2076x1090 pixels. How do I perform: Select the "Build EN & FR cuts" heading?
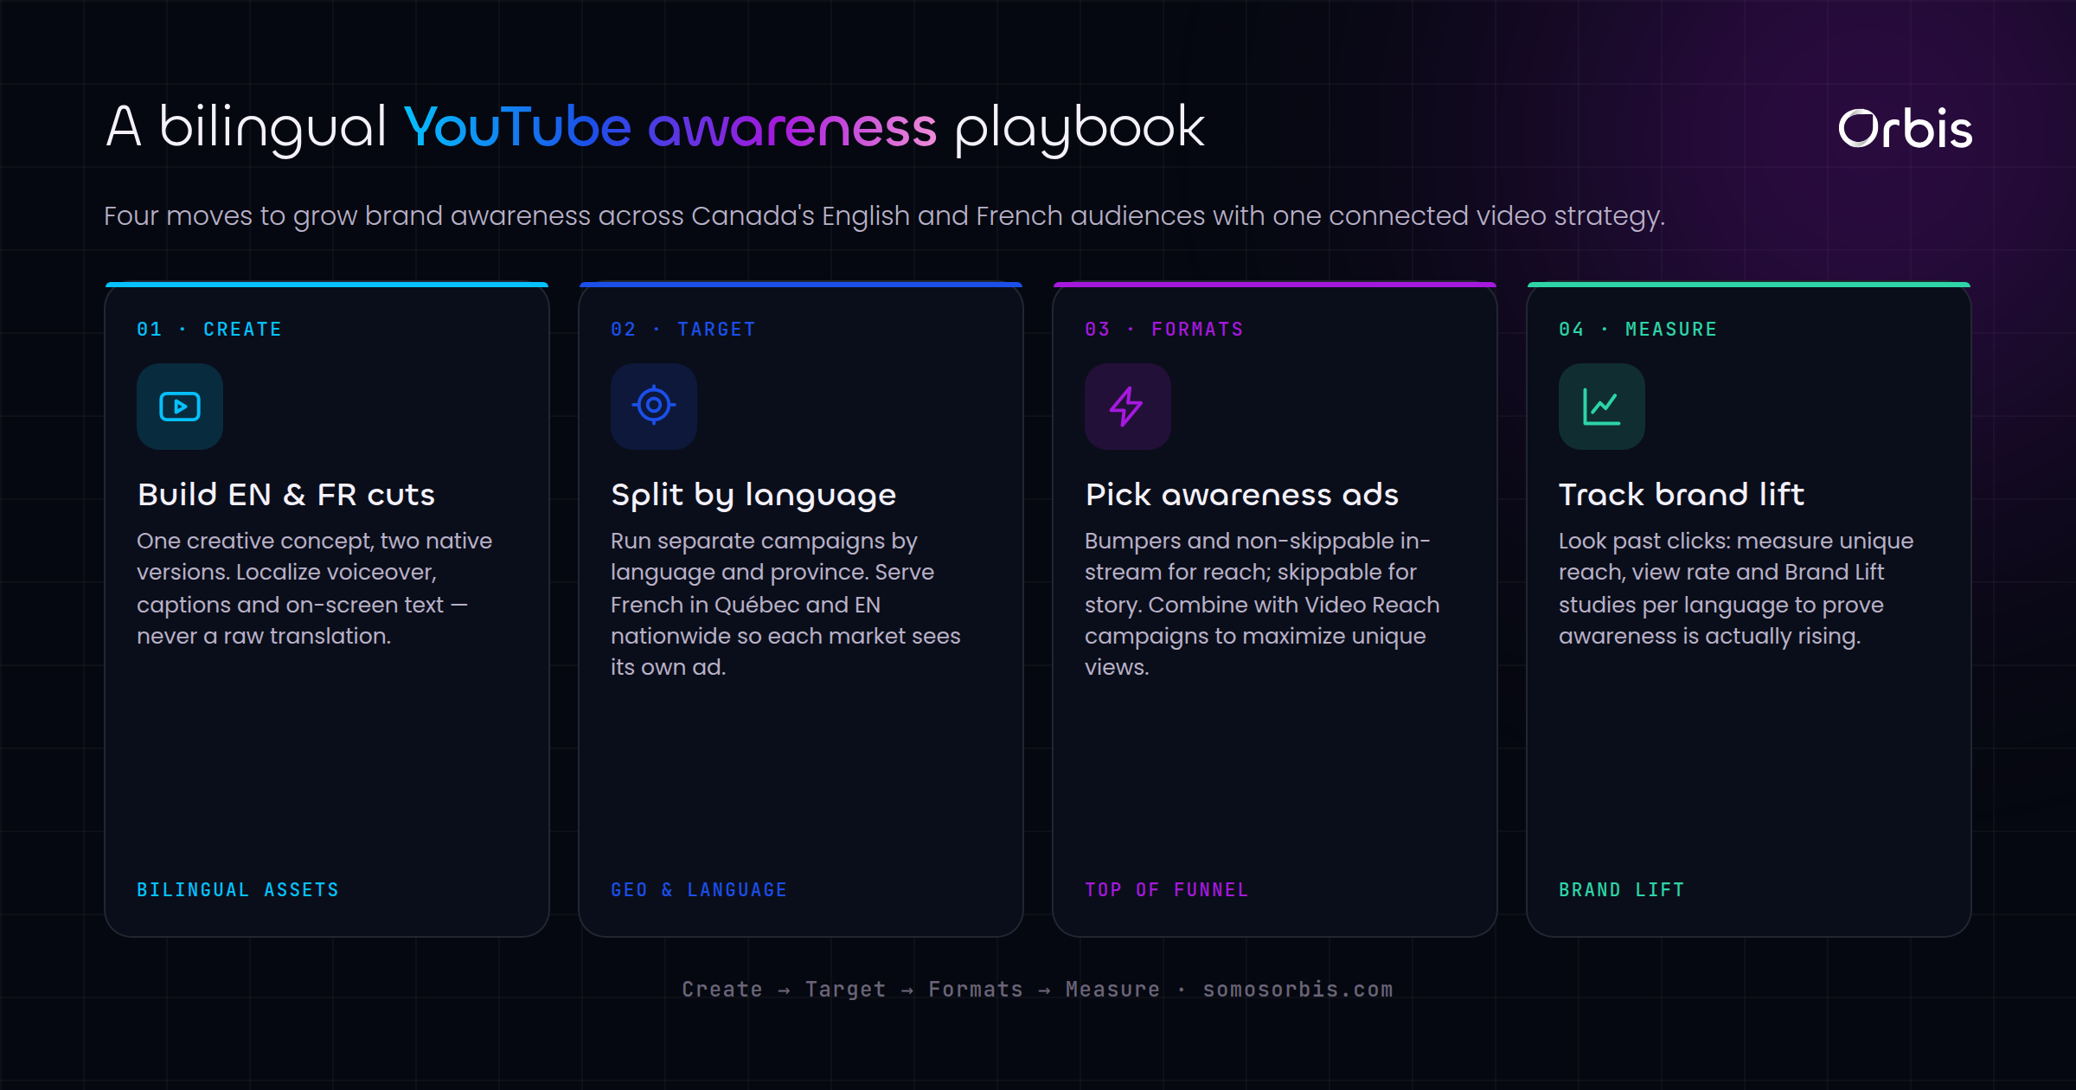tap(286, 495)
